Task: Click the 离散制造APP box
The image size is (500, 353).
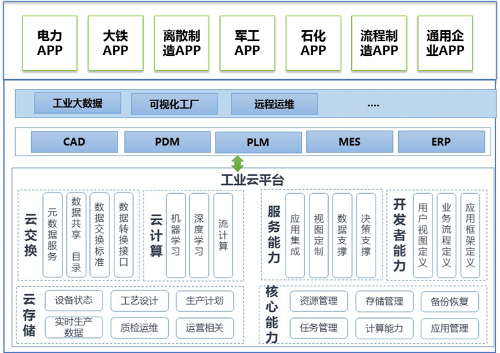Action: [181, 42]
